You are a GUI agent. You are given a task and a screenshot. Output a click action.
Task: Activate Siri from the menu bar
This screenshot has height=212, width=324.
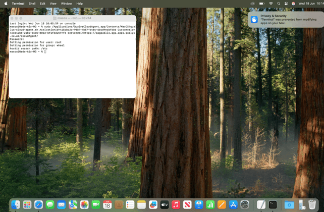click(x=293, y=4)
